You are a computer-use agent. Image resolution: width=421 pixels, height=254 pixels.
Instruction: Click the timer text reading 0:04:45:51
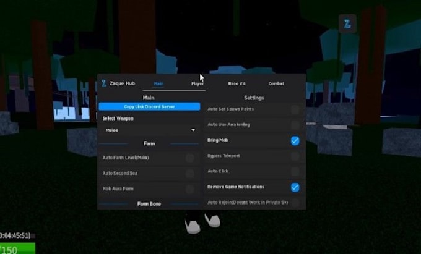tap(15, 235)
